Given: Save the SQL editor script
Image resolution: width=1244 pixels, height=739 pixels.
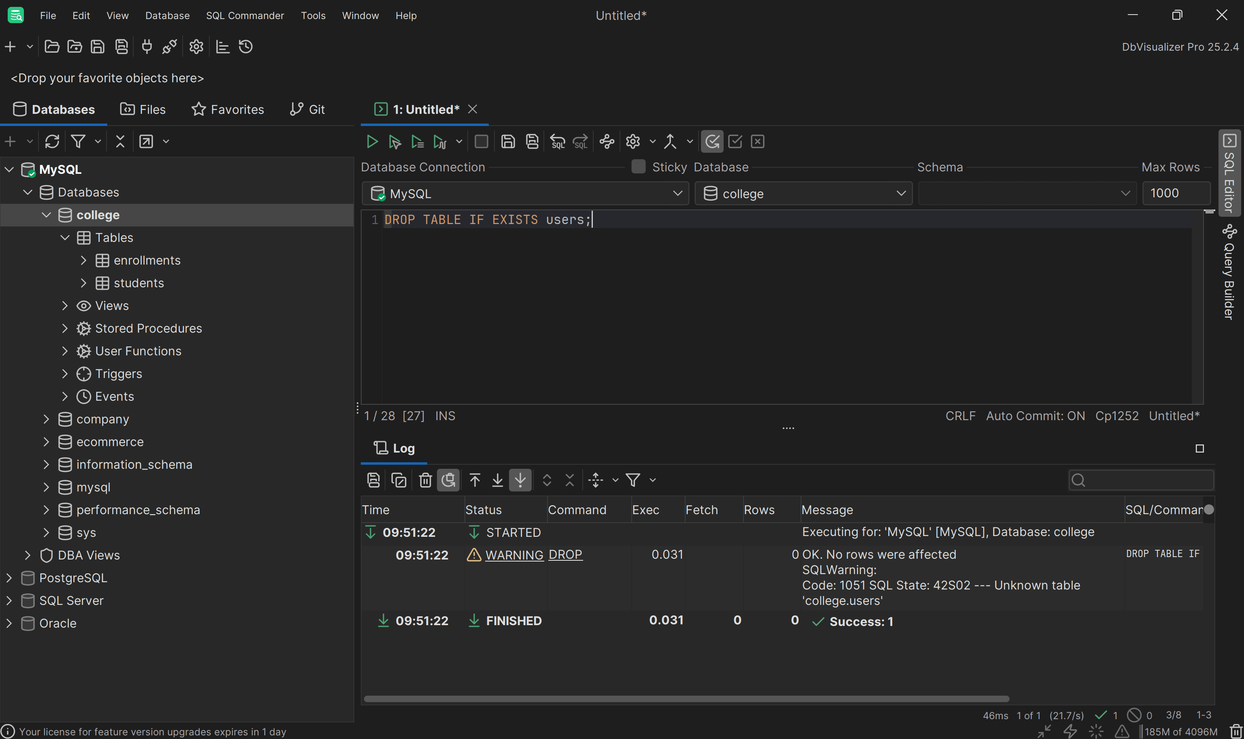Looking at the screenshot, I should tap(507, 142).
